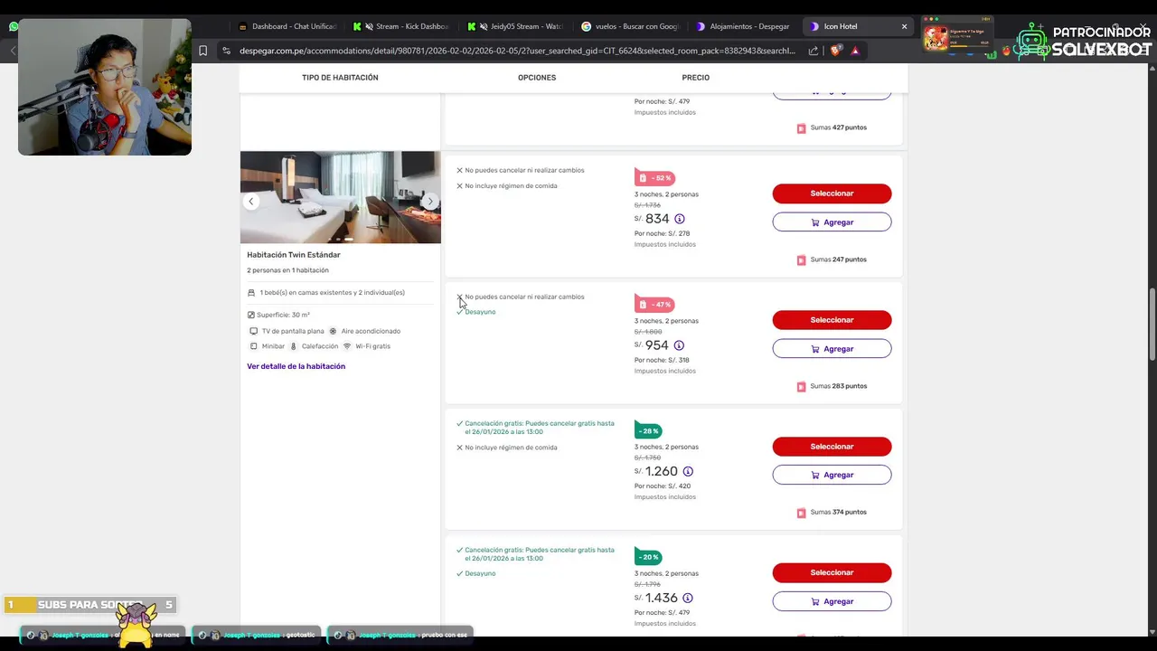Click the points icon beside Sumas 374 puntos
The width and height of the screenshot is (1157, 651).
click(801, 513)
